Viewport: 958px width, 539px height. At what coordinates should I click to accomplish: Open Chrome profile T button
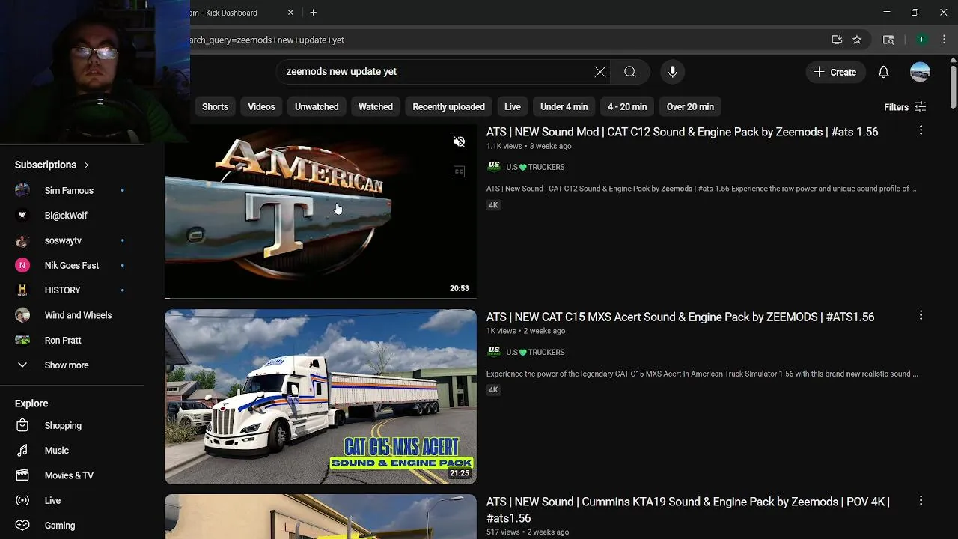[921, 40]
